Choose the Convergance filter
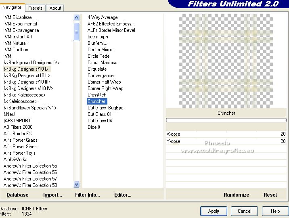The height and width of the screenshot is (218, 289). pos(101,75)
